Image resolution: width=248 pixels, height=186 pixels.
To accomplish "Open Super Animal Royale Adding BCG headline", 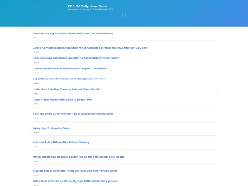I will click(x=62, y=100).
